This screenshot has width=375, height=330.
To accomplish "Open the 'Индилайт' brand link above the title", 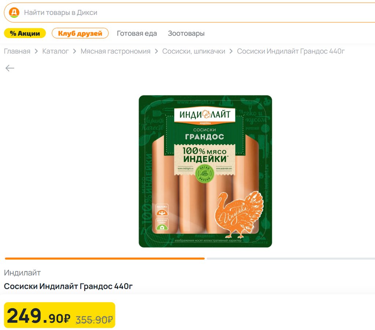I will pyautogui.click(x=22, y=273).
